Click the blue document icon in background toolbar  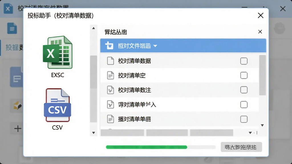(12, 28)
